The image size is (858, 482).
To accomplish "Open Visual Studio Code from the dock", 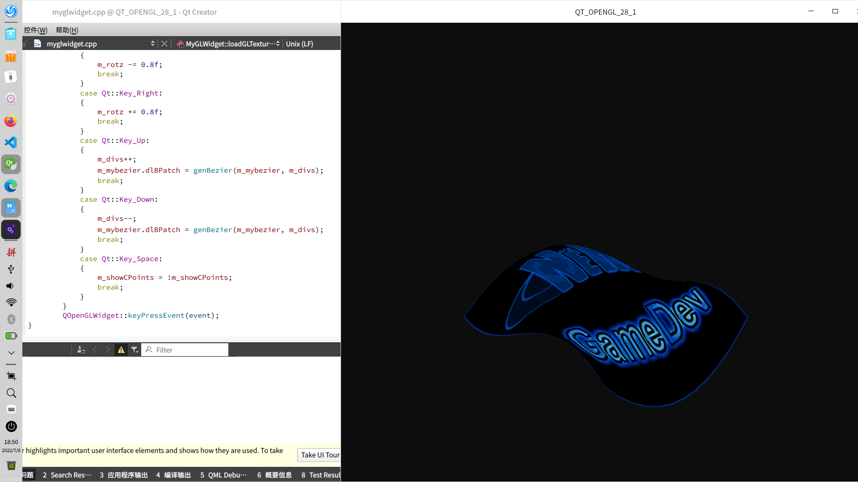I will pos(11,142).
